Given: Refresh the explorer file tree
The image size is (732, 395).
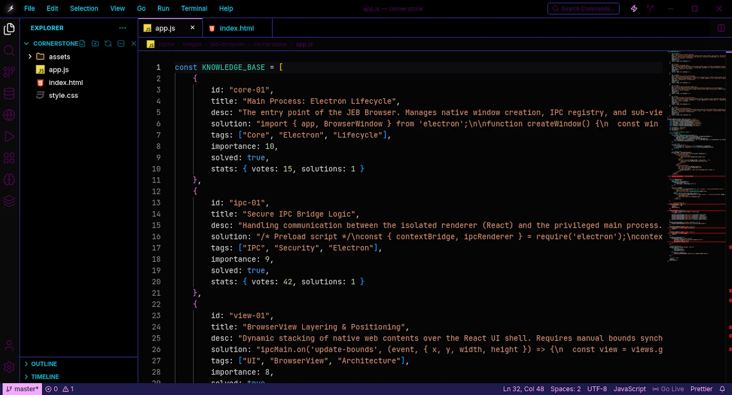Looking at the screenshot, I should point(108,43).
